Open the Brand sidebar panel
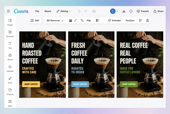Image resolution: width=170 pixels, height=114 pixels. [x=10, y=57]
